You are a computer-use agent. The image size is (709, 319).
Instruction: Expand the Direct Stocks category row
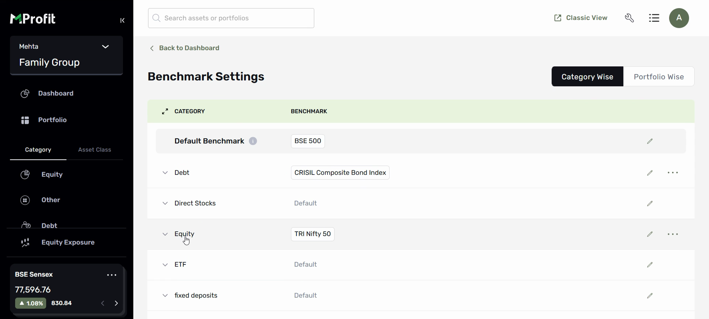point(165,203)
